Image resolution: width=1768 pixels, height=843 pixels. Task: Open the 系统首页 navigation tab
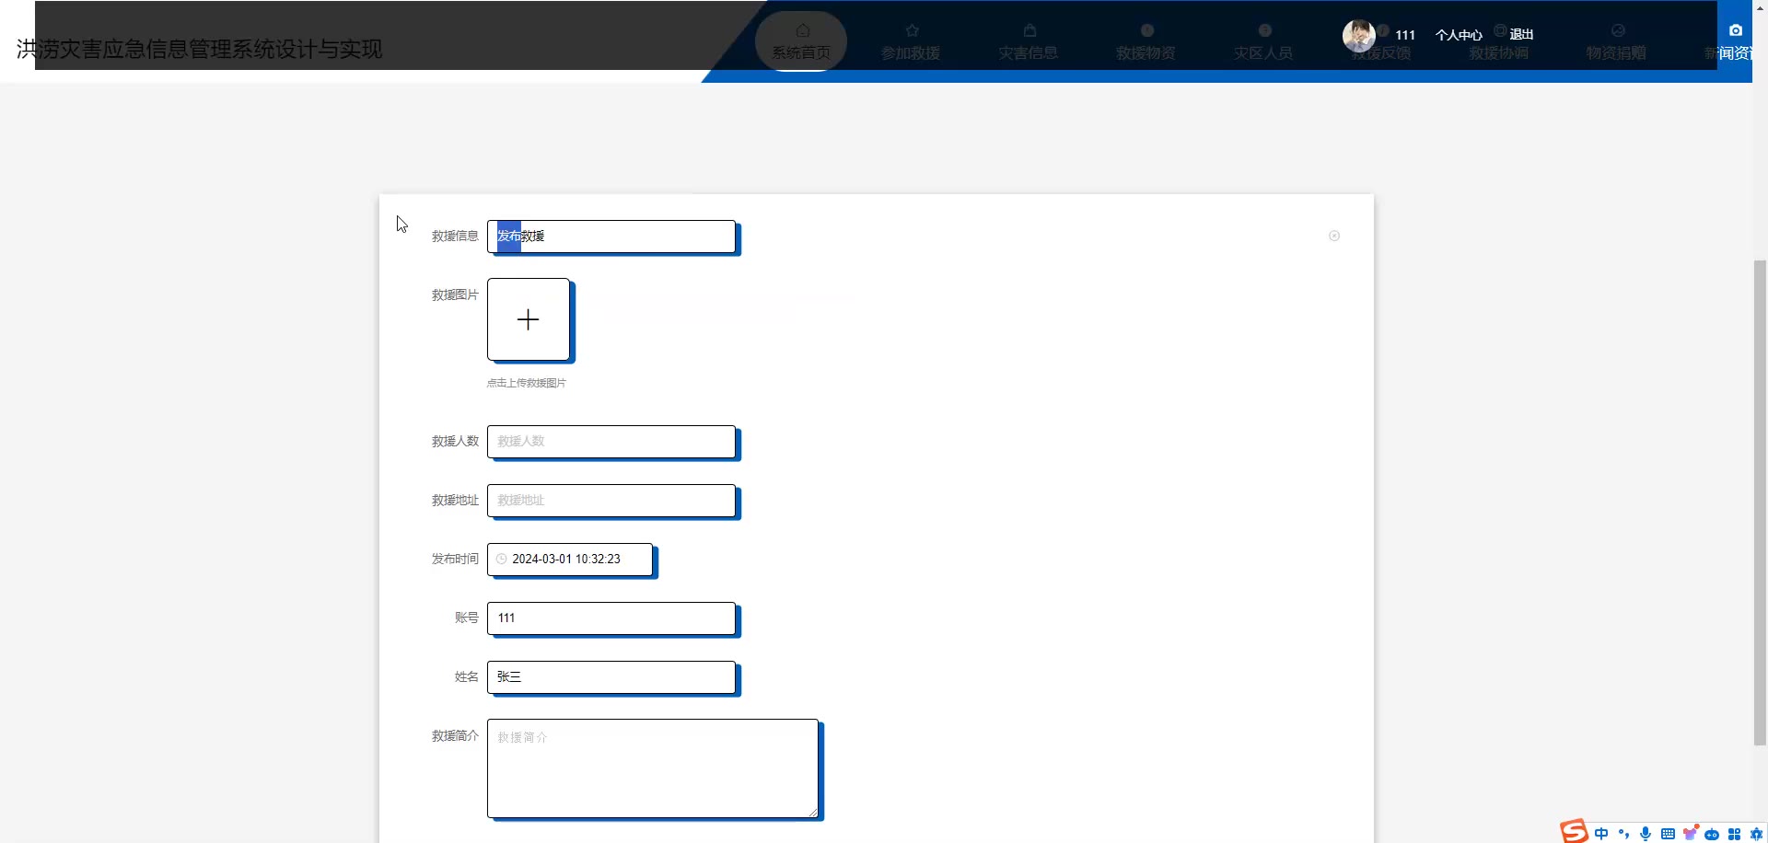pyautogui.click(x=801, y=42)
